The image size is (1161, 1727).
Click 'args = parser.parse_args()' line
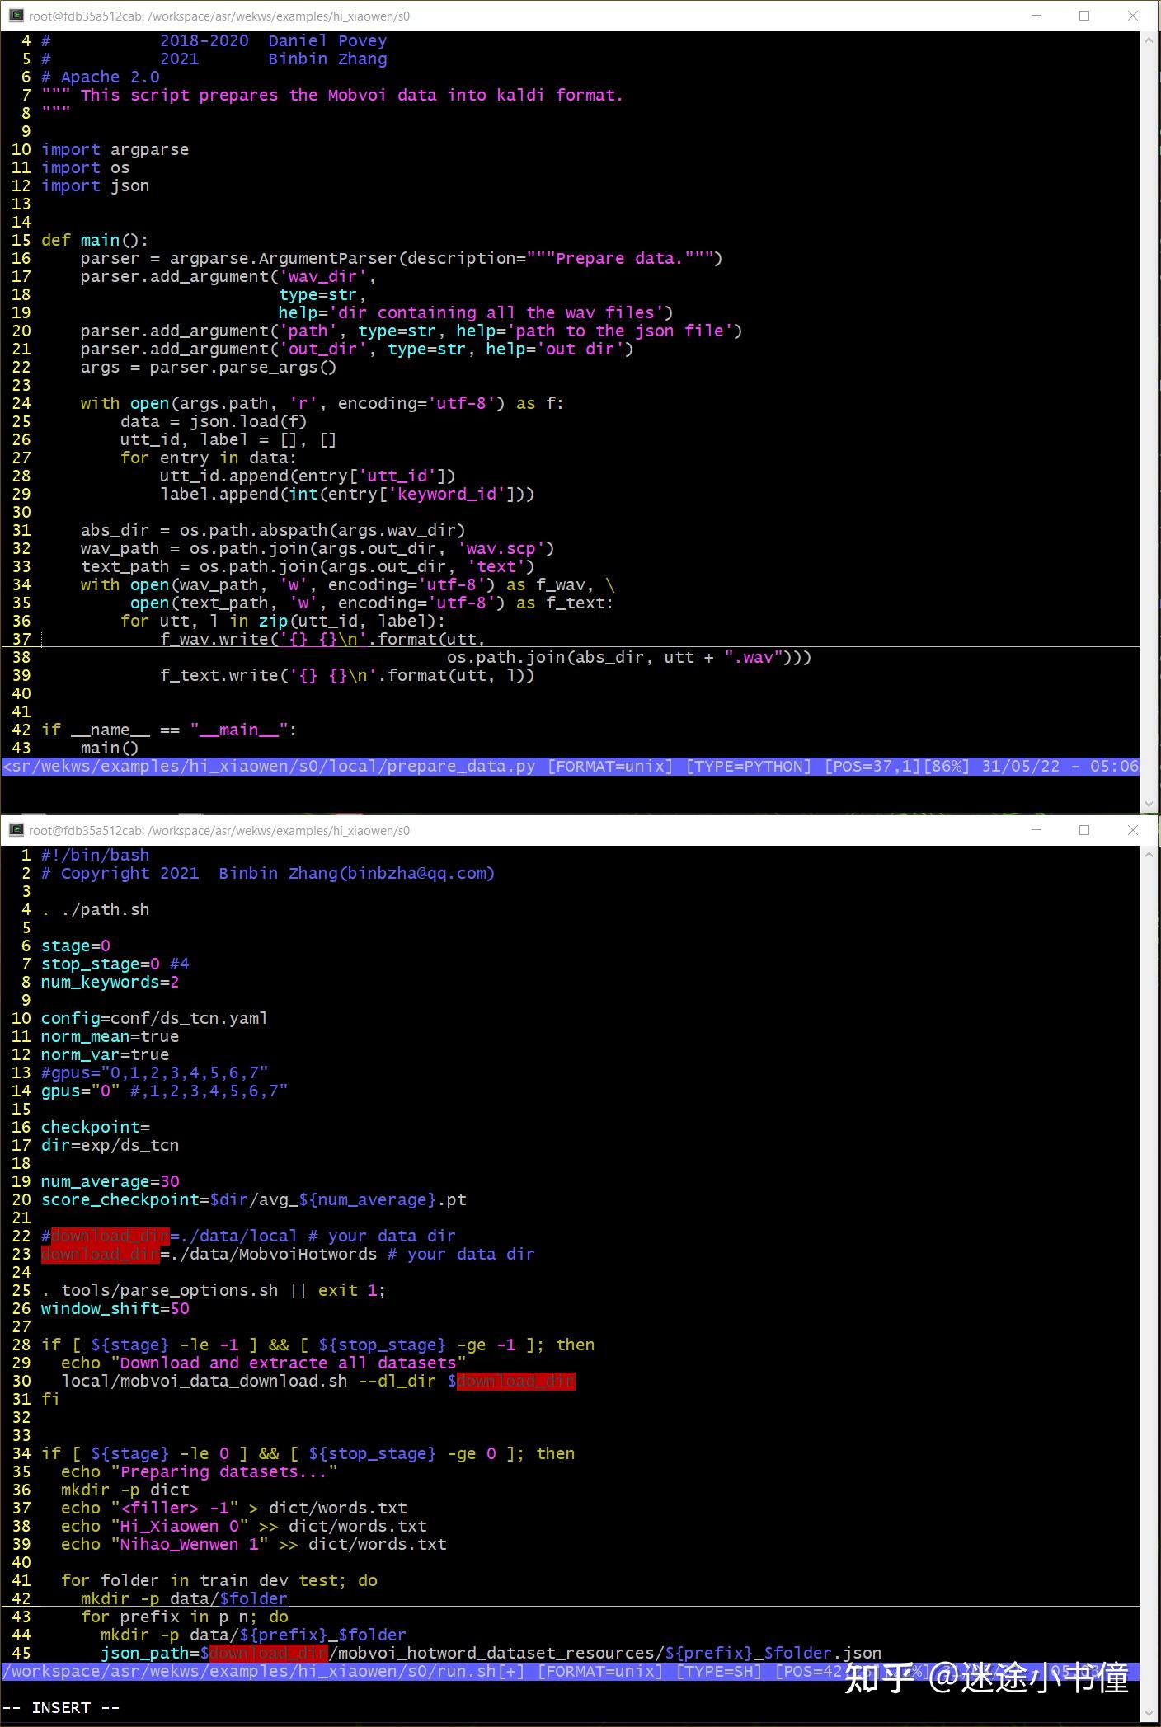pos(209,367)
